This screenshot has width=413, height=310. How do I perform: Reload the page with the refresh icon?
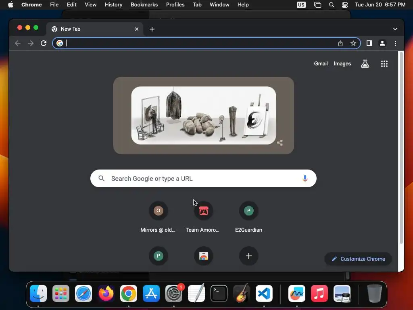pyautogui.click(x=44, y=43)
